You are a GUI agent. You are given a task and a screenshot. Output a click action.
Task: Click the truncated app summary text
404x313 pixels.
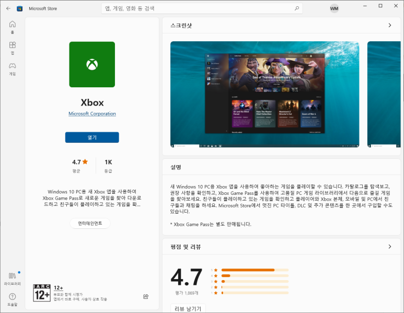click(92, 198)
